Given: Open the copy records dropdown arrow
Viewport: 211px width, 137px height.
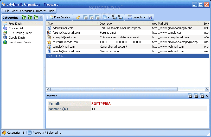Looking at the screenshot, I should (108, 18).
